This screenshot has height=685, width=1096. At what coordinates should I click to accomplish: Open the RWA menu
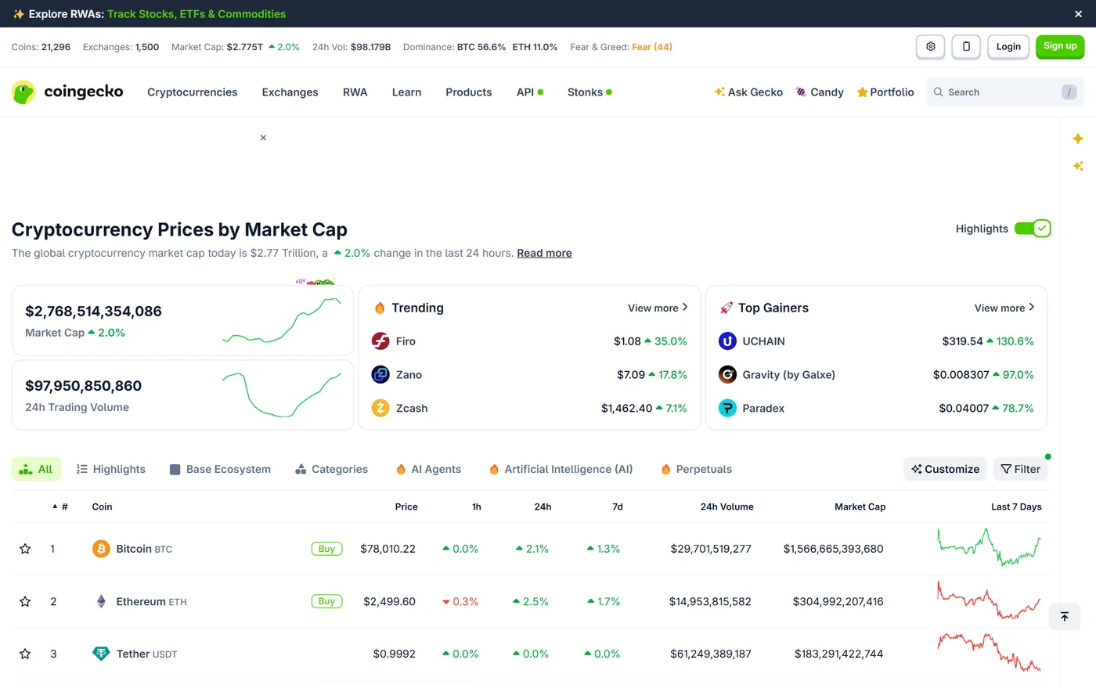click(355, 92)
